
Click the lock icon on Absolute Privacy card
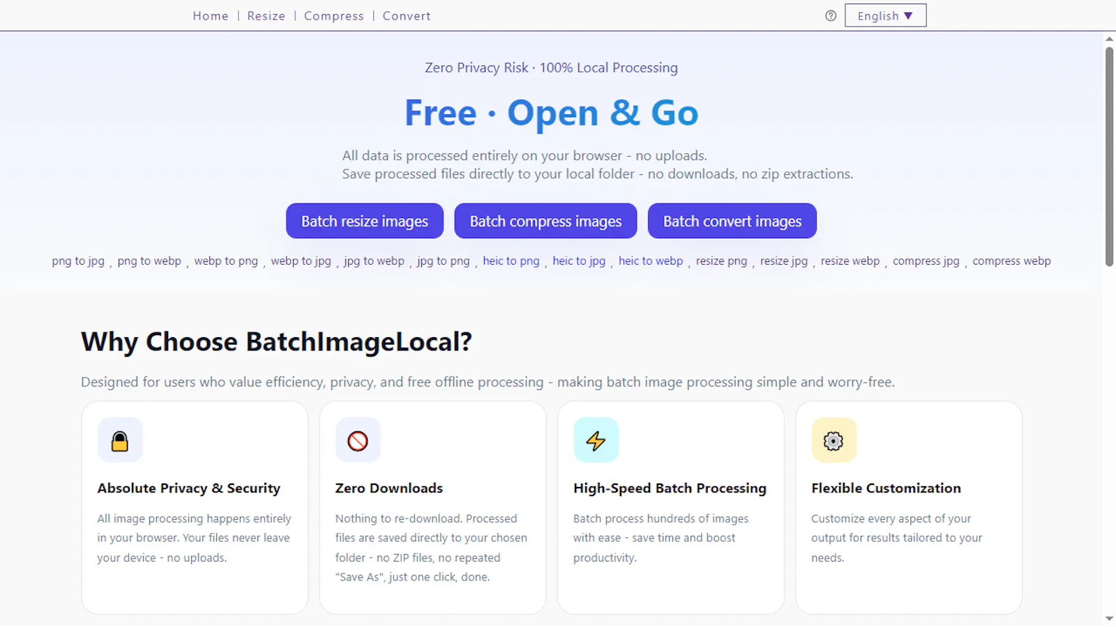(120, 441)
